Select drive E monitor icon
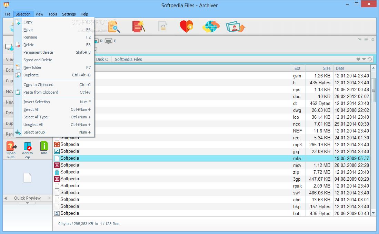The height and width of the screenshot is (234, 379). (109, 41)
